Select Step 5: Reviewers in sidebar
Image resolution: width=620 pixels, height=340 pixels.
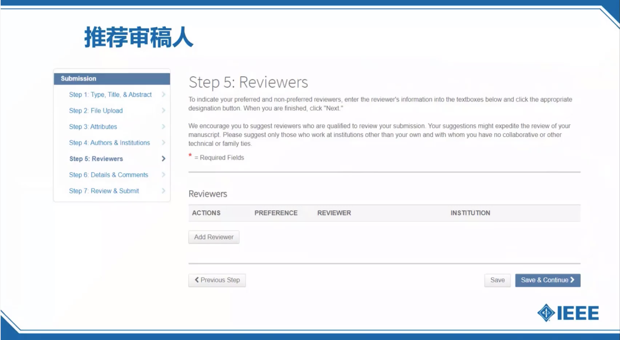click(x=96, y=159)
